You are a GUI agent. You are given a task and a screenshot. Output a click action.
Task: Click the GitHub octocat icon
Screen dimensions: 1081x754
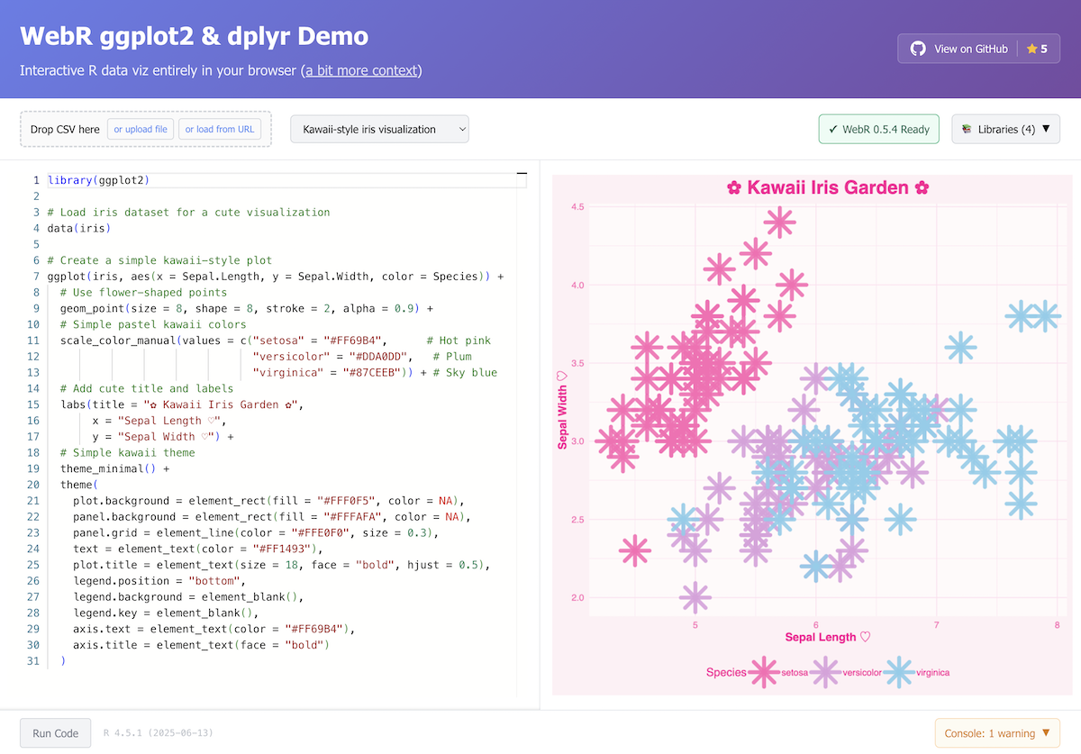pyautogui.click(x=918, y=49)
